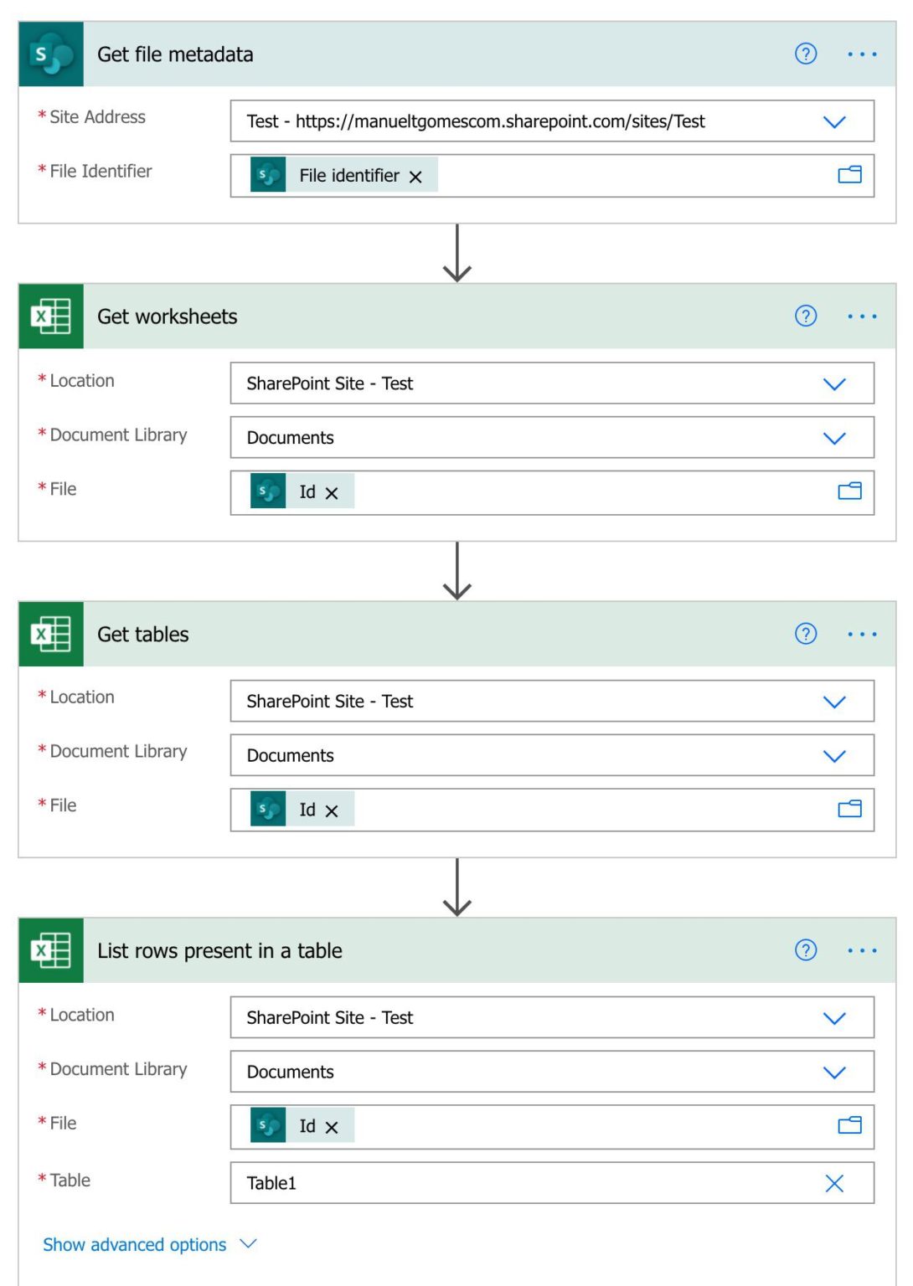Open the folder picker in Get worksheets File field
The width and height of the screenshot is (913, 1286).
[849, 491]
